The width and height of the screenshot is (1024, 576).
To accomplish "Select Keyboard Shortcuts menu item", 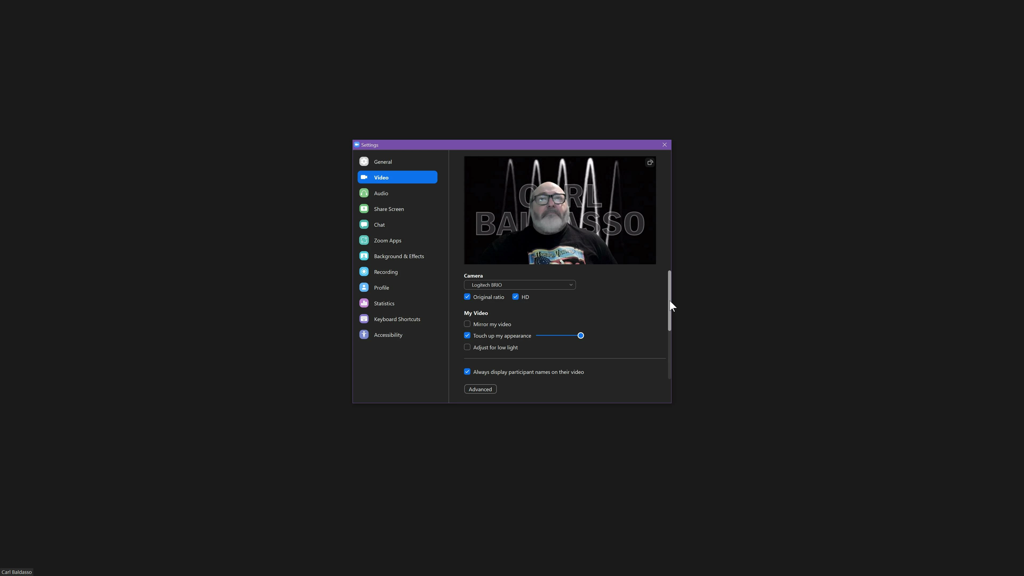I will tap(397, 319).
